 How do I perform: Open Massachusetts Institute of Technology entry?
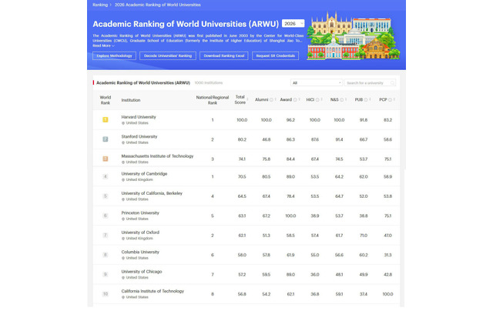[x=157, y=156]
